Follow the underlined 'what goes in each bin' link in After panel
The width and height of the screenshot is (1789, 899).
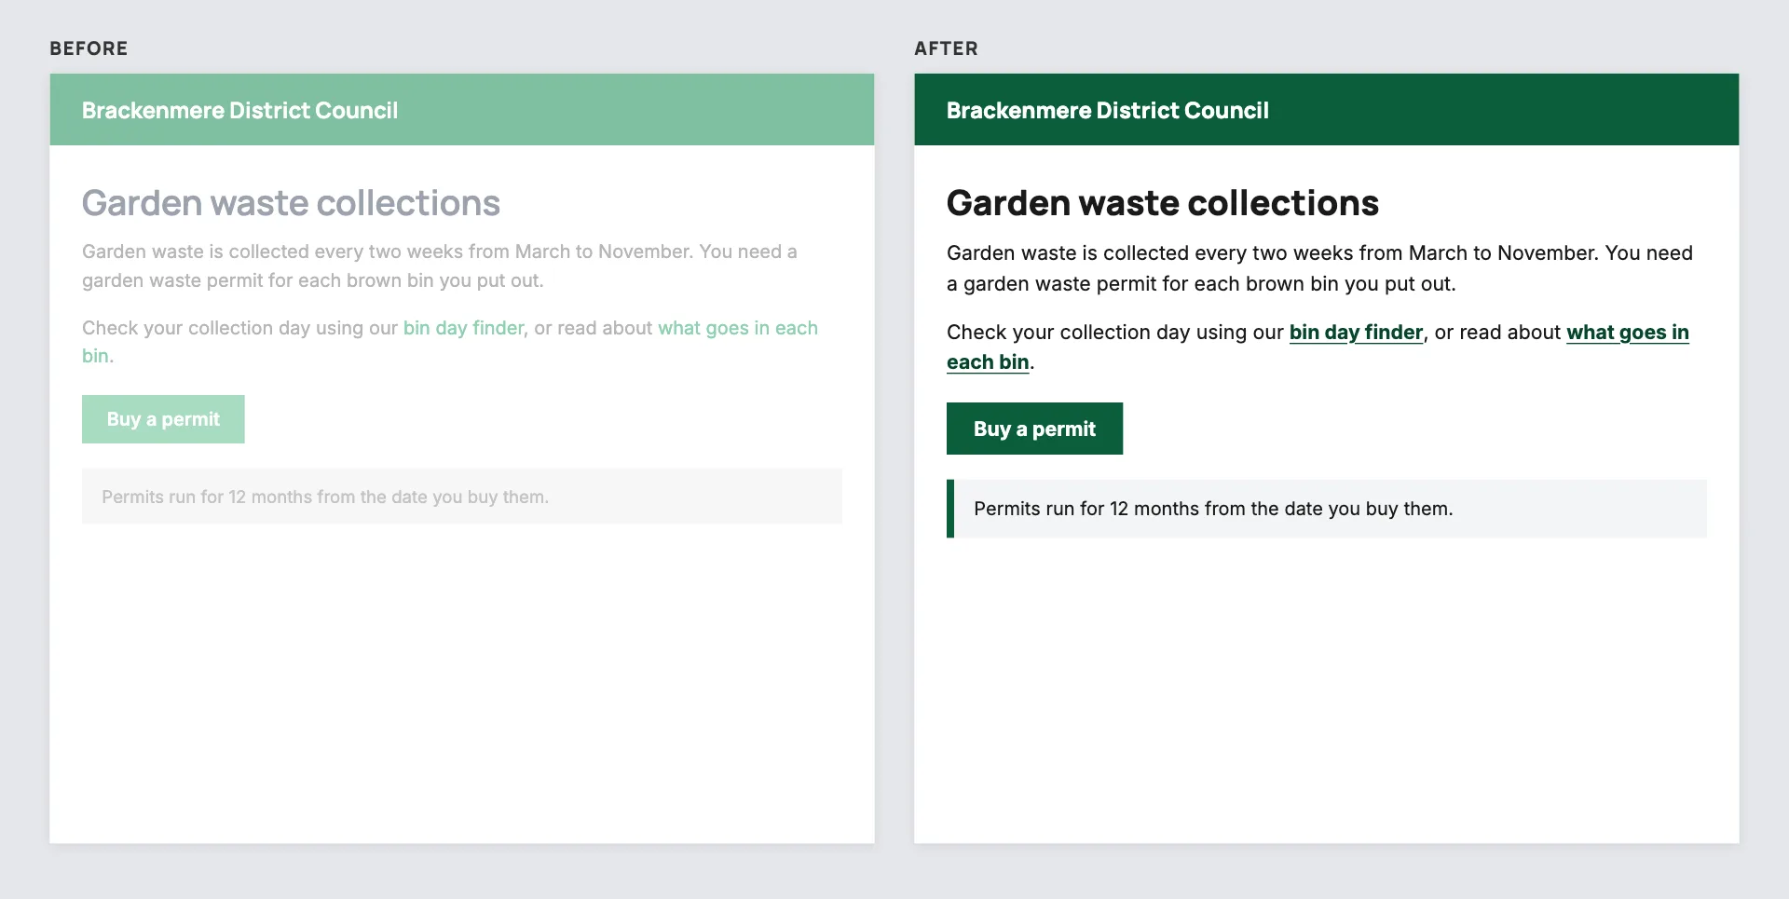1627,333
